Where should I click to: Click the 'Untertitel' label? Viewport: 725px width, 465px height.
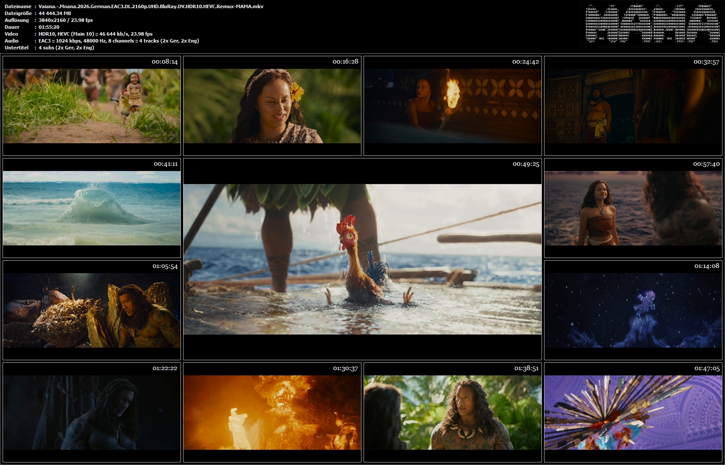point(16,48)
